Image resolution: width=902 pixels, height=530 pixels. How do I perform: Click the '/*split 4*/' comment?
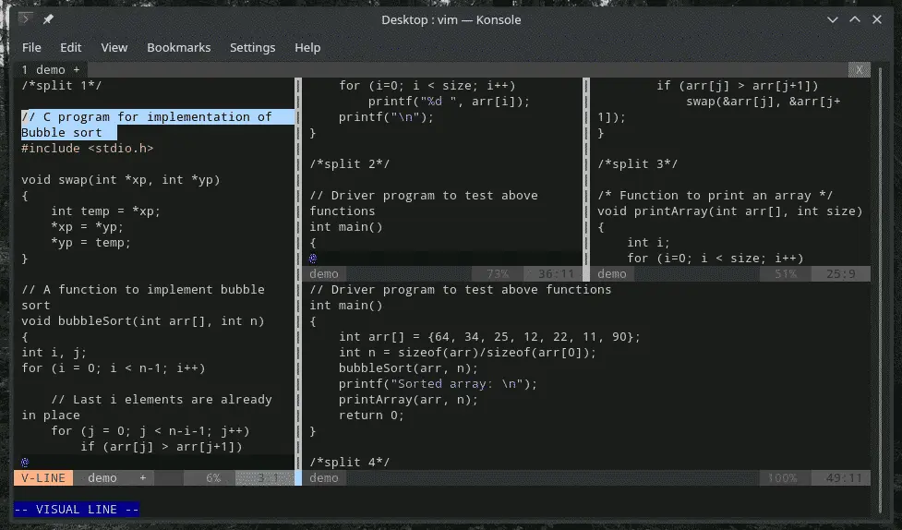click(x=350, y=462)
